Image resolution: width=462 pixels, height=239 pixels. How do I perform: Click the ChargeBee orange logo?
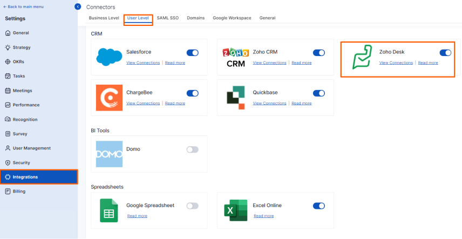click(110, 98)
